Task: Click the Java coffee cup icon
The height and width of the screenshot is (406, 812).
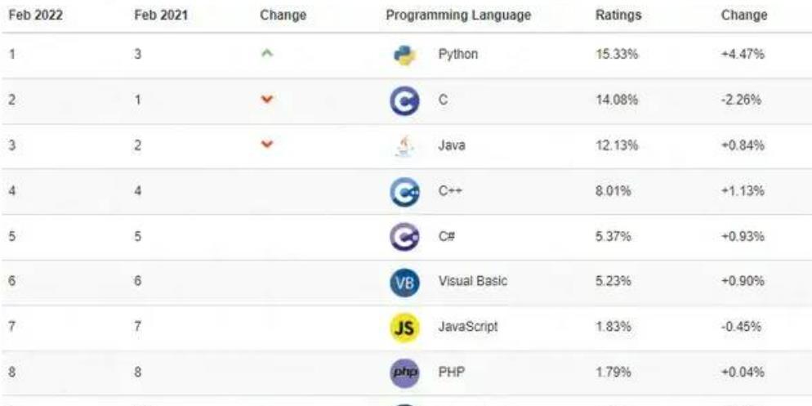Action: [404, 146]
